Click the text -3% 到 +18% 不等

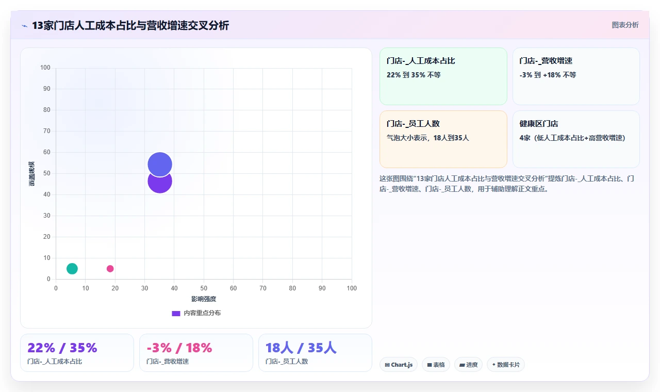548,75
